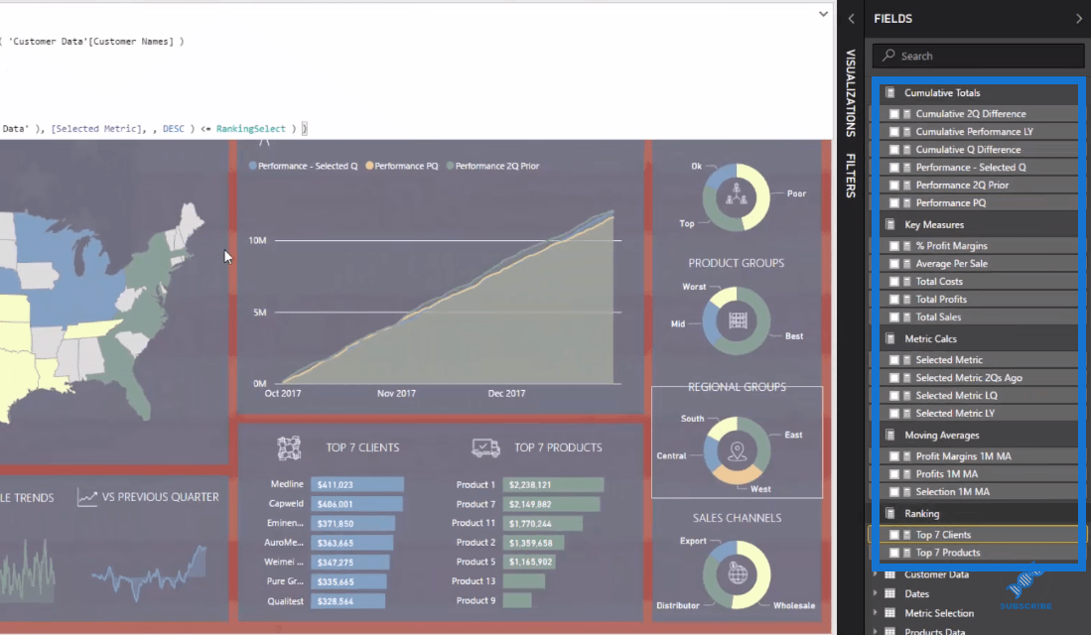This screenshot has height=635, width=1091.
Task: Click the Search field in the Fields pane
Action: coord(978,56)
